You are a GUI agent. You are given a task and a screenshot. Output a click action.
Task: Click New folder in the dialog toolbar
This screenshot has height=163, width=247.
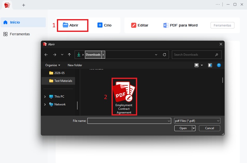point(75,65)
